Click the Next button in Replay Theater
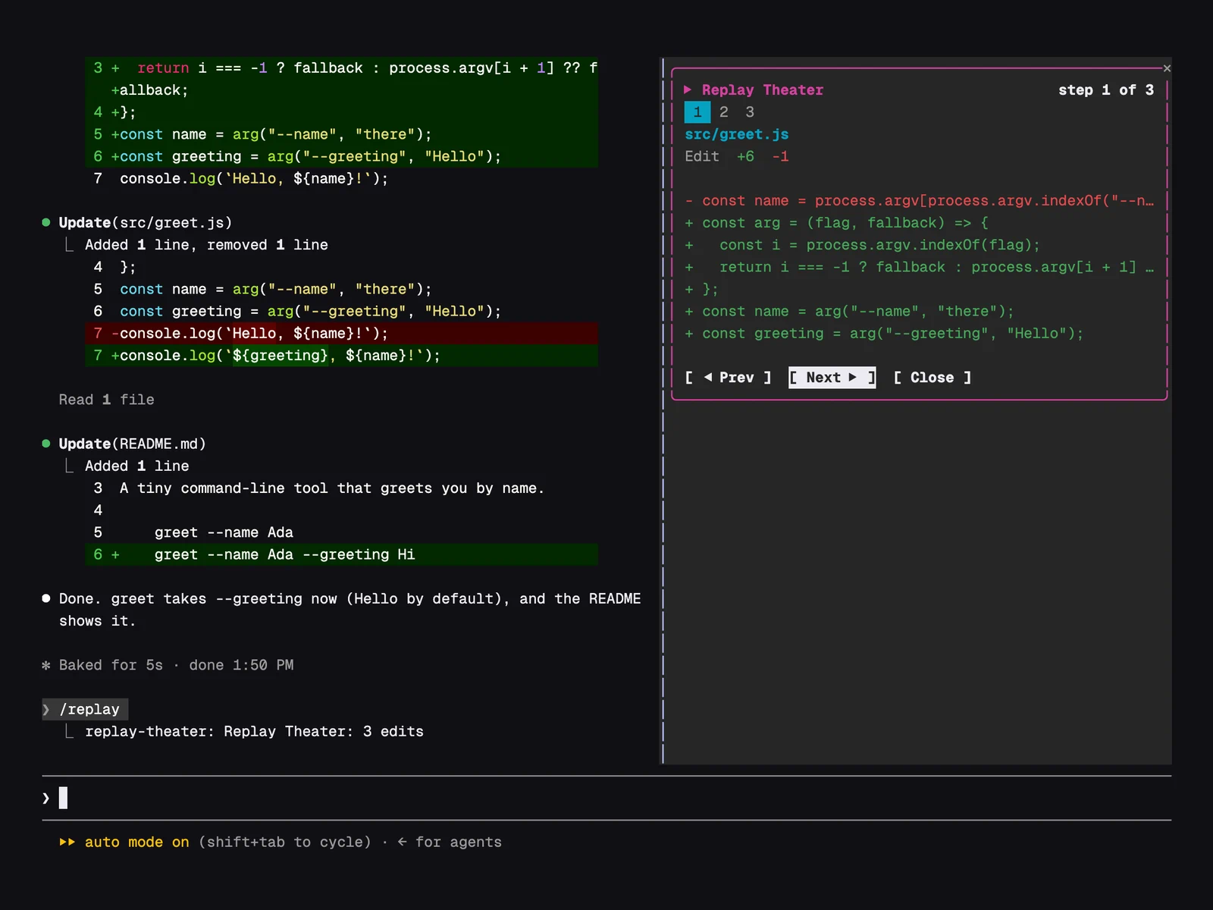Viewport: 1213px width, 910px height. click(832, 378)
